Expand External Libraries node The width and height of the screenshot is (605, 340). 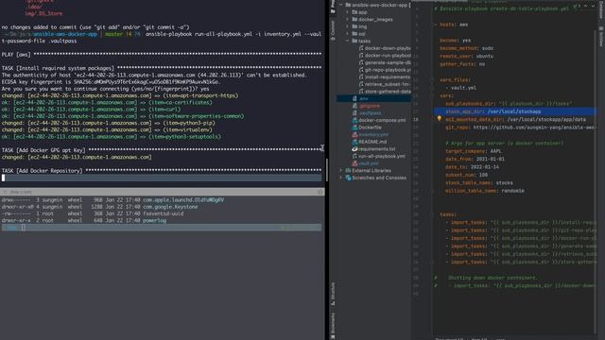tap(341, 170)
